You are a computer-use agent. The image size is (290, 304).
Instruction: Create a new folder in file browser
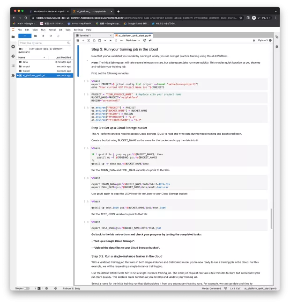(35, 36)
